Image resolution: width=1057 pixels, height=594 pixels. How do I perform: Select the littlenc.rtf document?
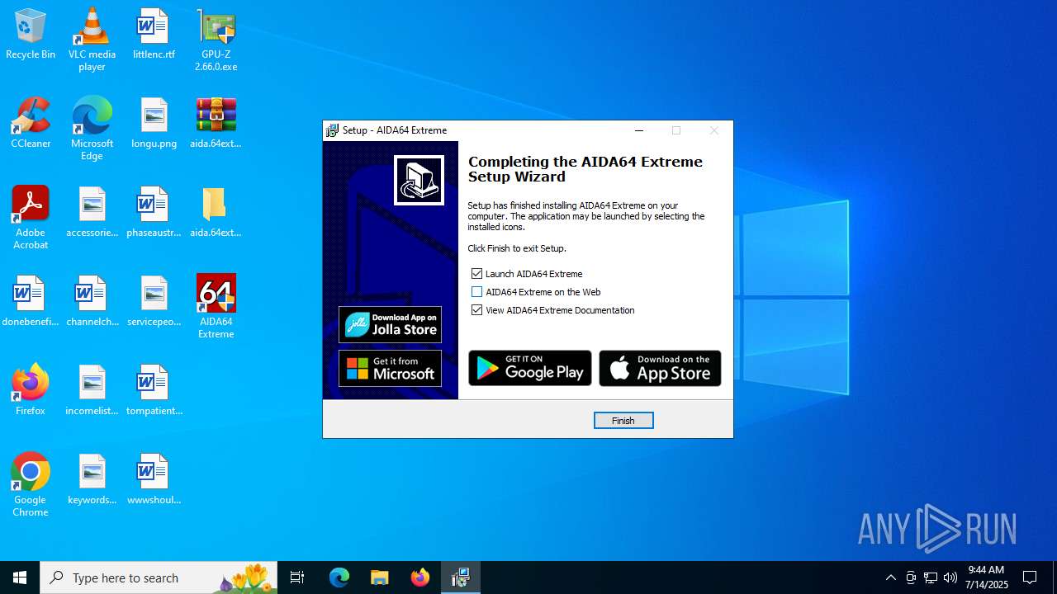pos(154,35)
